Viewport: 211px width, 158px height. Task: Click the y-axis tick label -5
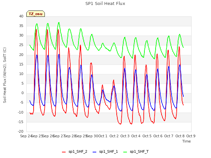(22, 103)
